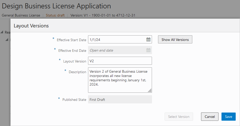
Task: Collapse the top-level tree node triangle
Action: tap(2, 32)
